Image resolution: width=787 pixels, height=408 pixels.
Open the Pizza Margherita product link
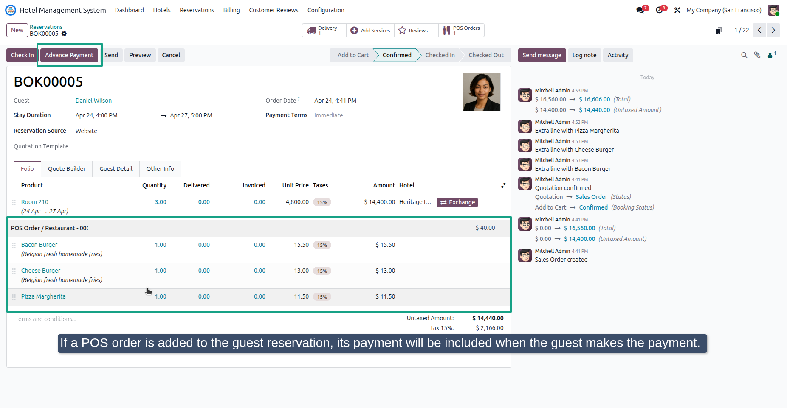pyautogui.click(x=43, y=296)
